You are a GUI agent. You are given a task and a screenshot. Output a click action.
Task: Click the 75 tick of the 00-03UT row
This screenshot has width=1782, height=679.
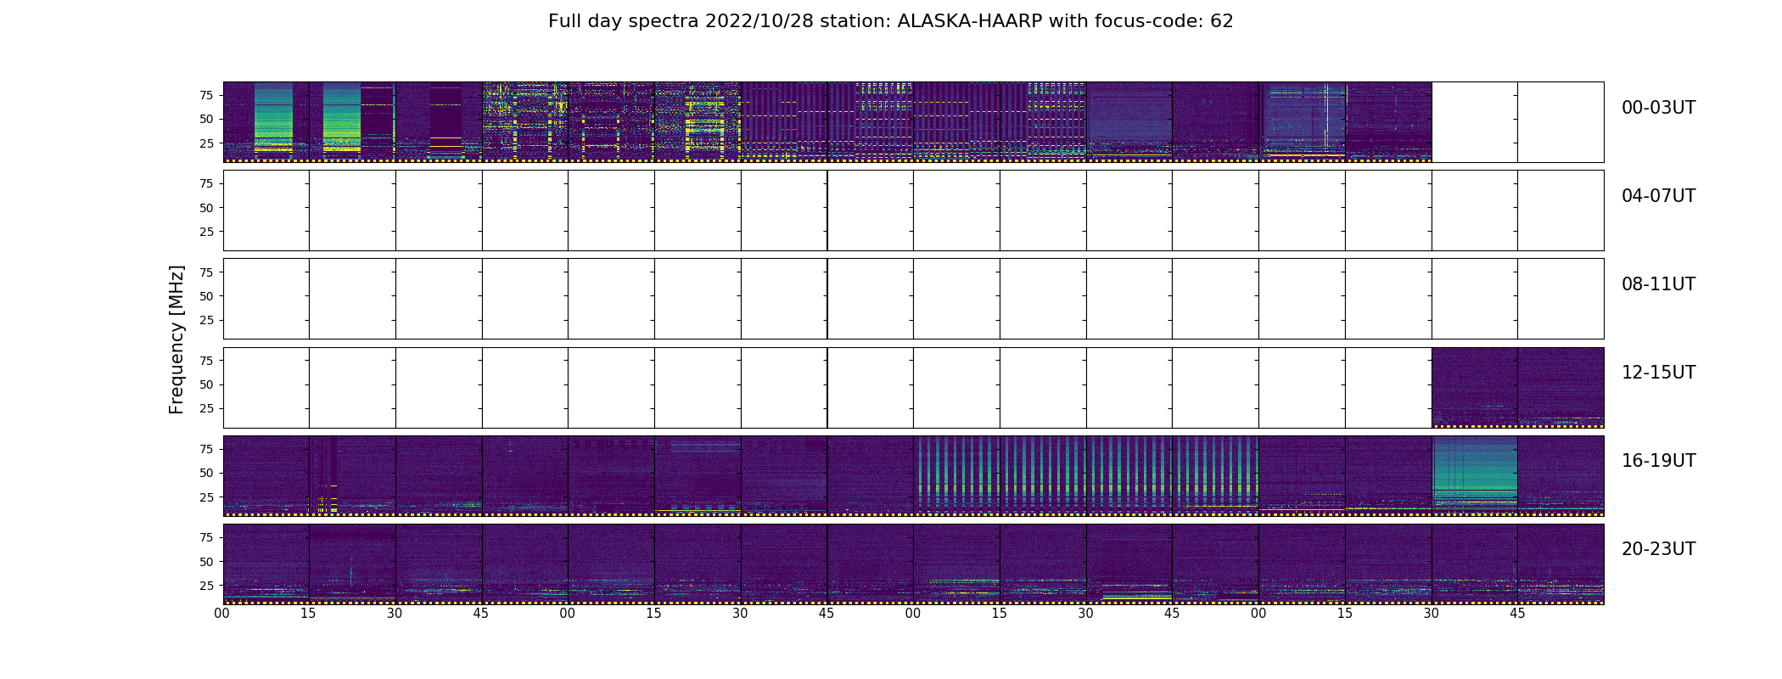(206, 95)
